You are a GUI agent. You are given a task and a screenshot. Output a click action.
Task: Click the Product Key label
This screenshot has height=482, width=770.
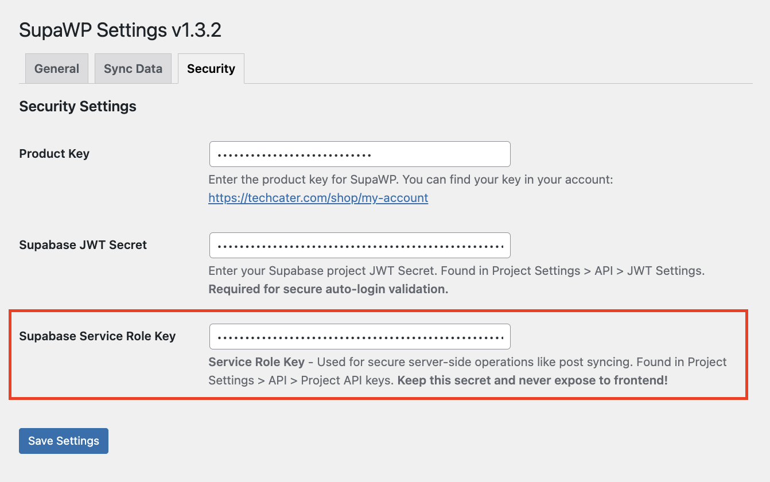(55, 154)
